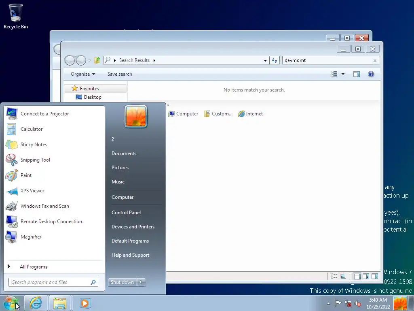Switch to details view in status bar

[x=334, y=276]
